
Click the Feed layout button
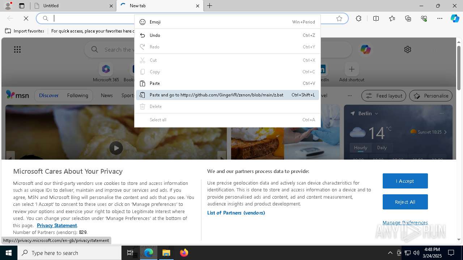pyautogui.click(x=384, y=96)
